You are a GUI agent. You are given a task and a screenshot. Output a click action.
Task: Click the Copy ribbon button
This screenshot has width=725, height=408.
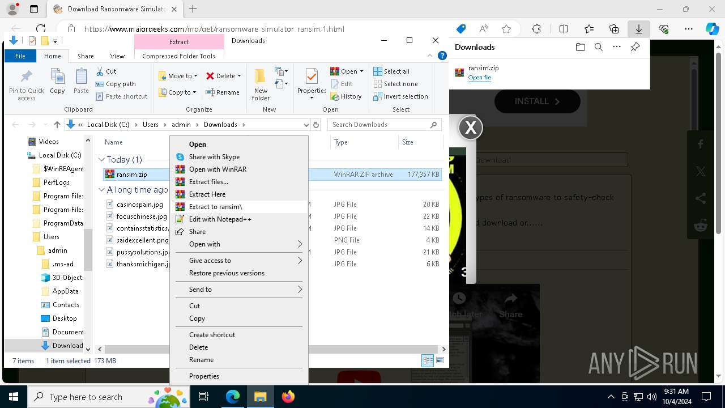[57, 81]
